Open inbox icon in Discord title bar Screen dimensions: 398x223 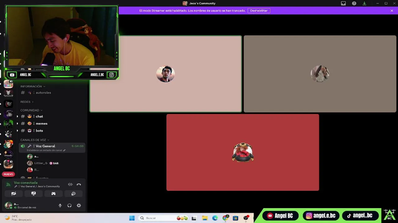343,3
